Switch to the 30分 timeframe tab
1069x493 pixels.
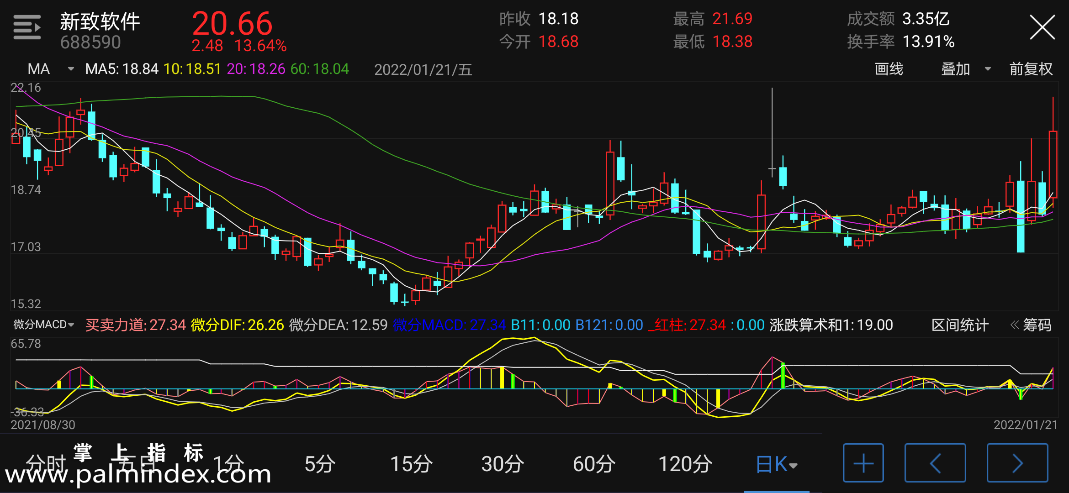click(503, 464)
